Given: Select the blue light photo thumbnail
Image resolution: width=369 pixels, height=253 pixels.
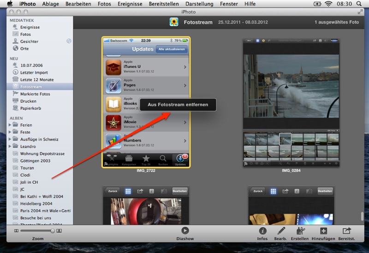Looking at the screenshot, I should (x=291, y=205).
